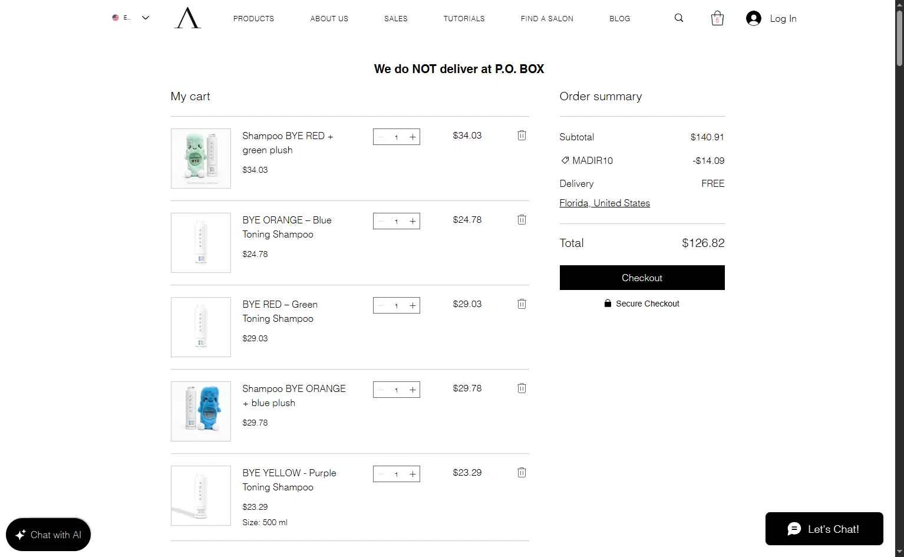Screen dimensions: 904x557
Task: Click the account avatar icon beside Log In
Action: point(753,18)
